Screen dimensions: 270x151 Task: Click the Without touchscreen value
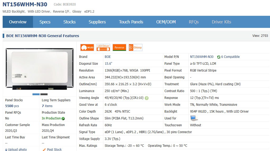pyautogui.click(x=195, y=125)
